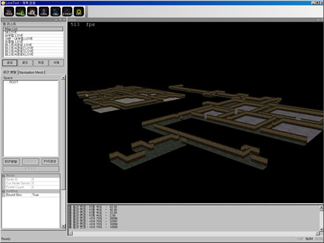Click the 생성 (create) button
324x243 pixels.
click(9, 63)
